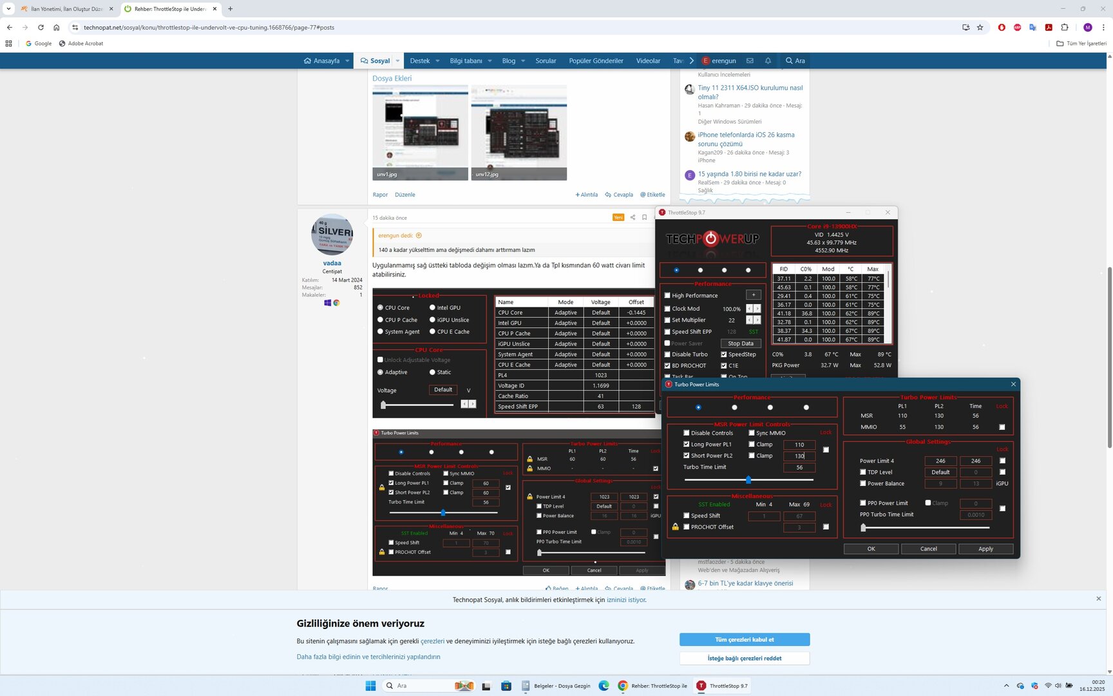Viewport: 1113px width, 696px height.
Task: Accept all cookies with 'Tüm çerezleri kabul et'
Action: [745, 639]
